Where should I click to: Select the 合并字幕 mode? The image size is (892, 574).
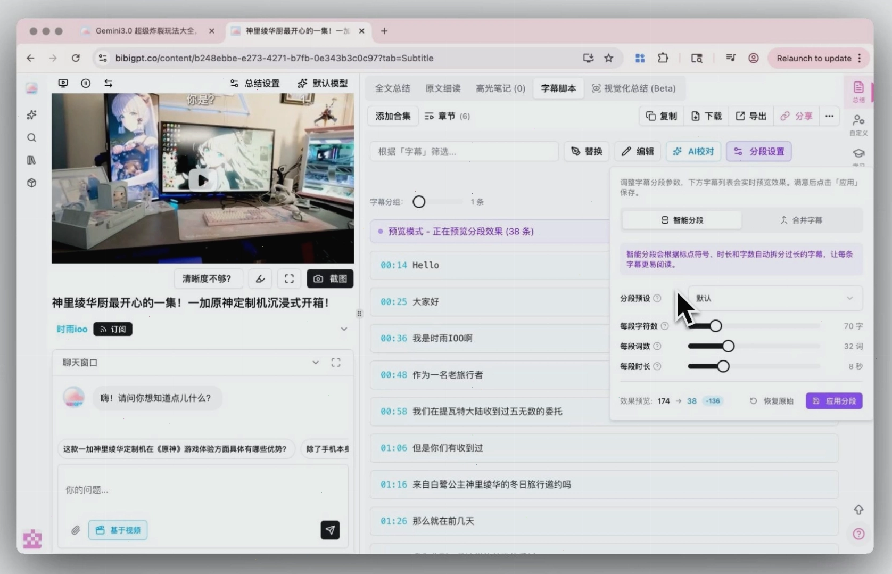coord(802,220)
